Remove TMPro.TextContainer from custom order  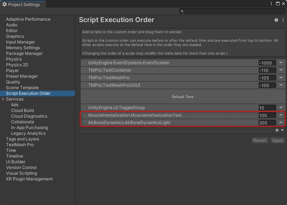[x=281, y=70]
